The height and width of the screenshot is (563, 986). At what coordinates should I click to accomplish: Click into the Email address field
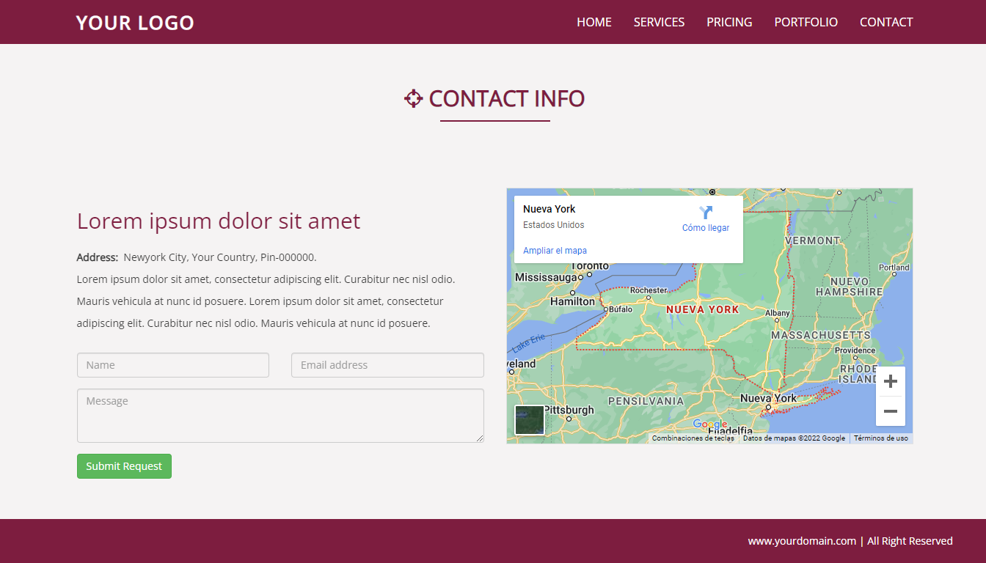coord(387,365)
